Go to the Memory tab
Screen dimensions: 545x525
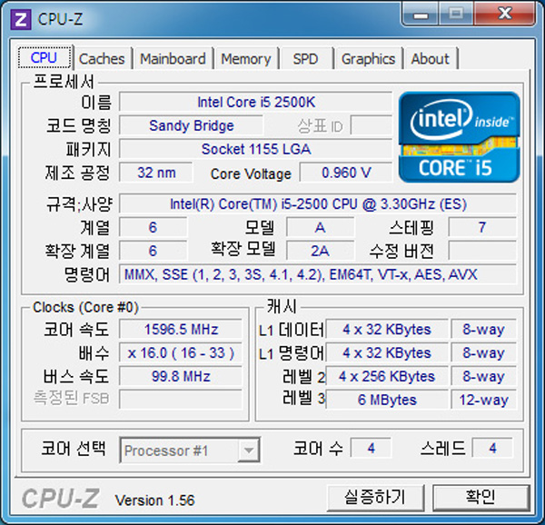246,59
